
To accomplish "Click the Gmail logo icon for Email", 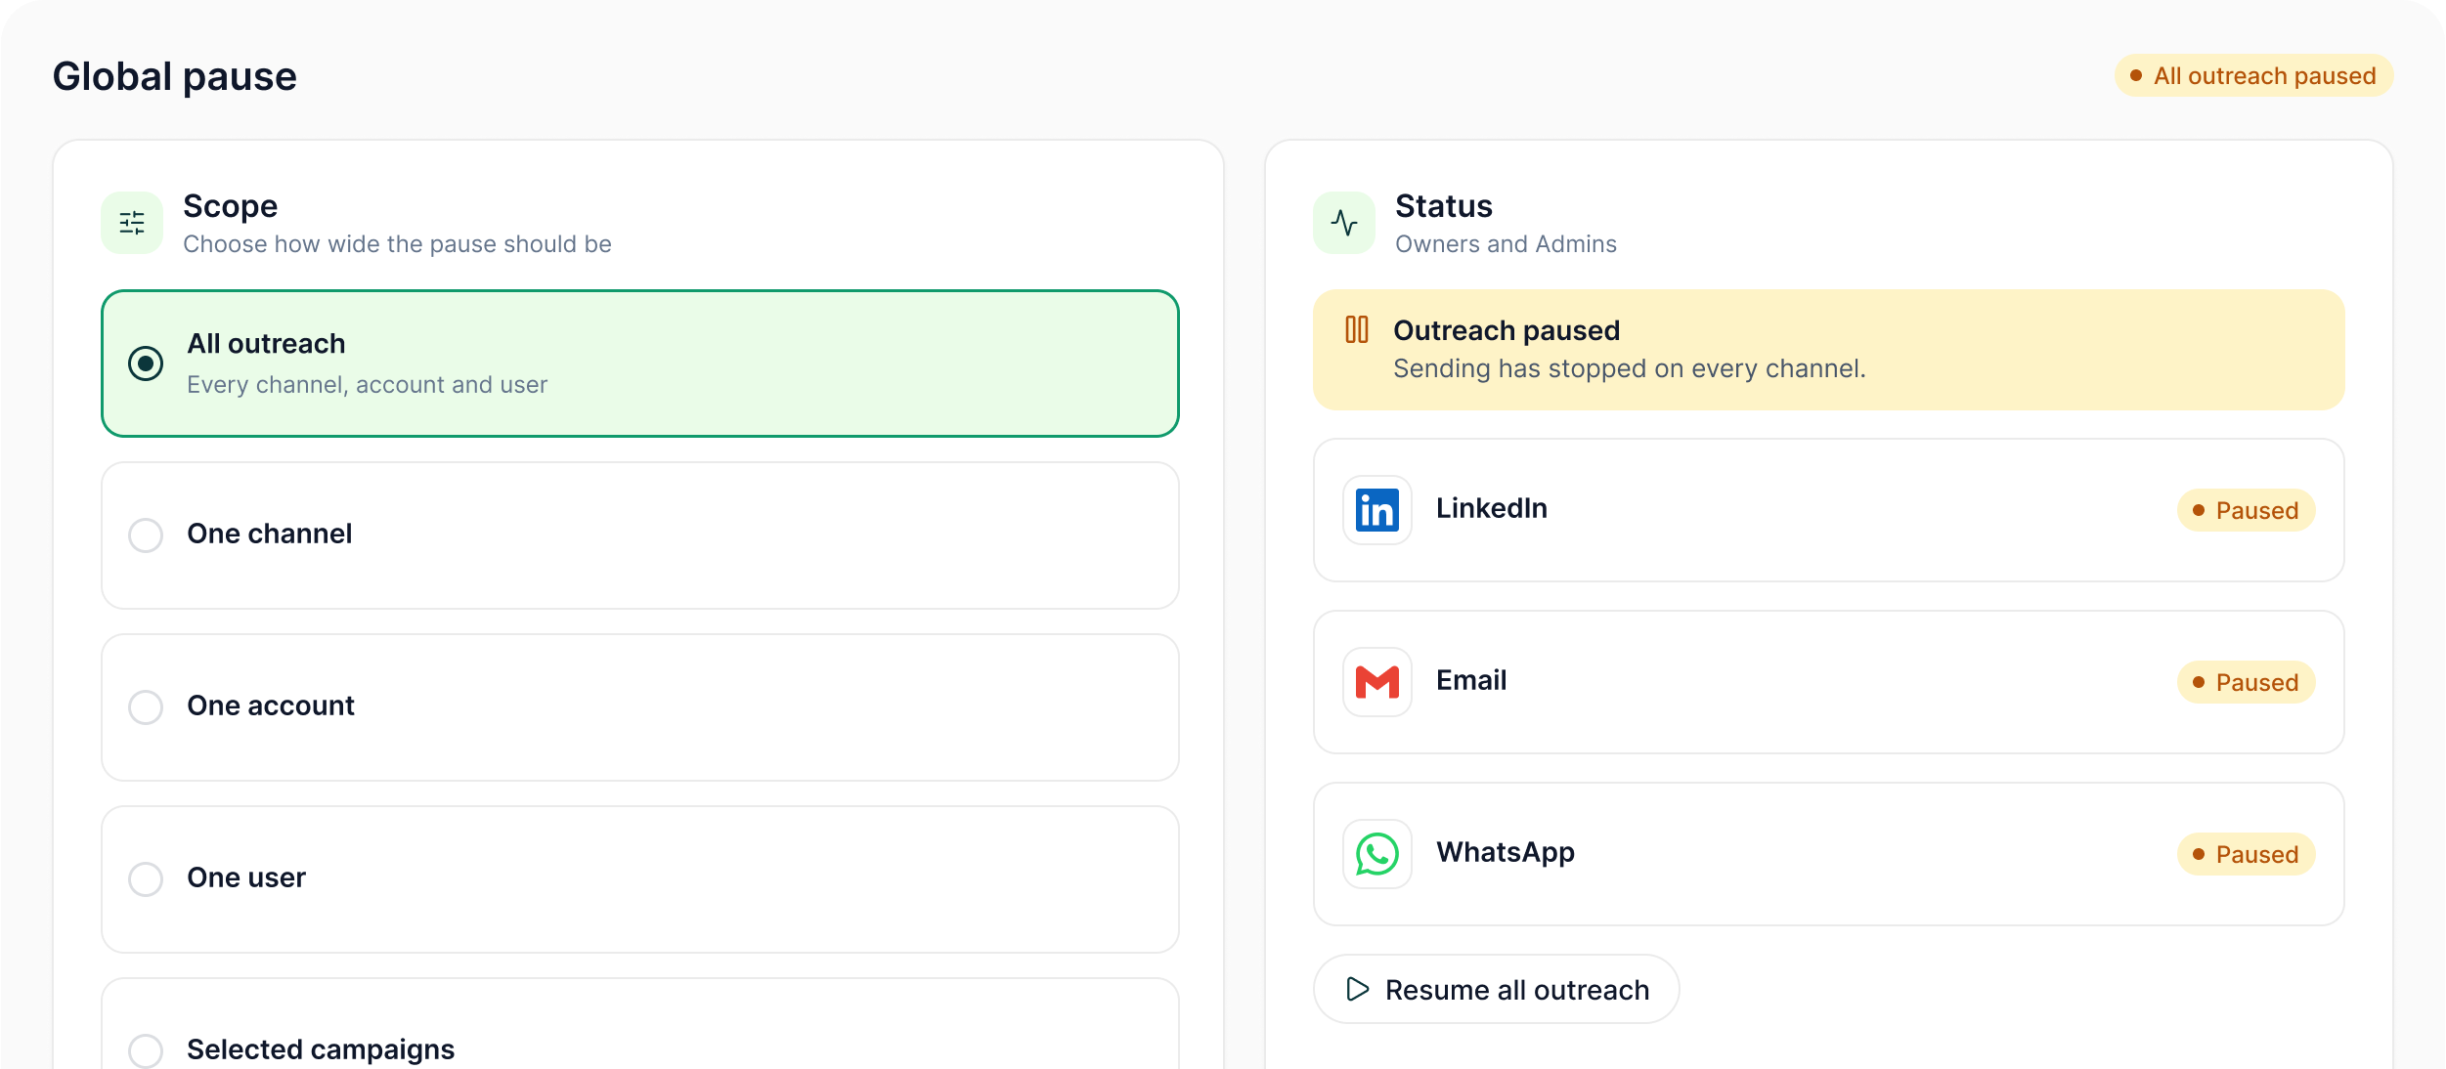I will point(1377,682).
